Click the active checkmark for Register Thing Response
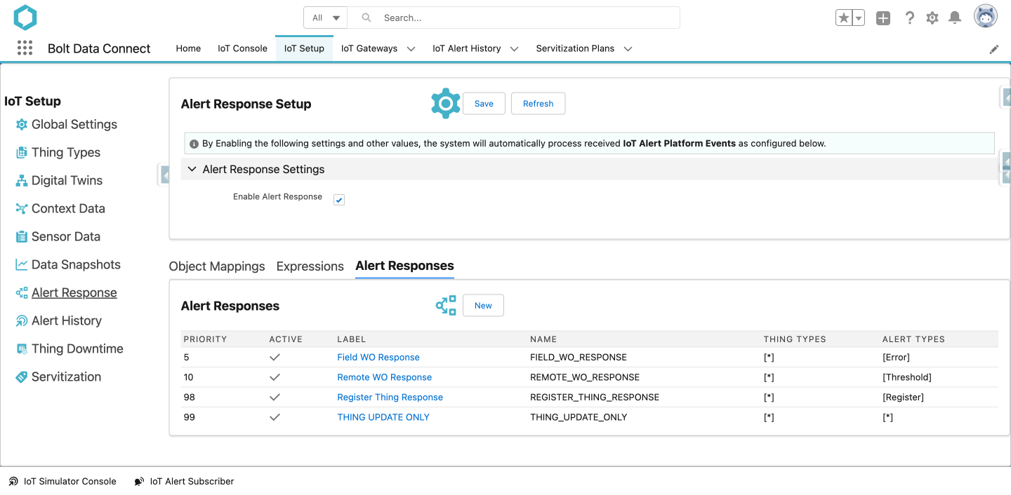This screenshot has width=1011, height=495. (x=275, y=397)
